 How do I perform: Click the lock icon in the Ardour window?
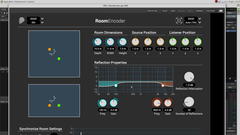pyautogui.click(x=4, y=13)
